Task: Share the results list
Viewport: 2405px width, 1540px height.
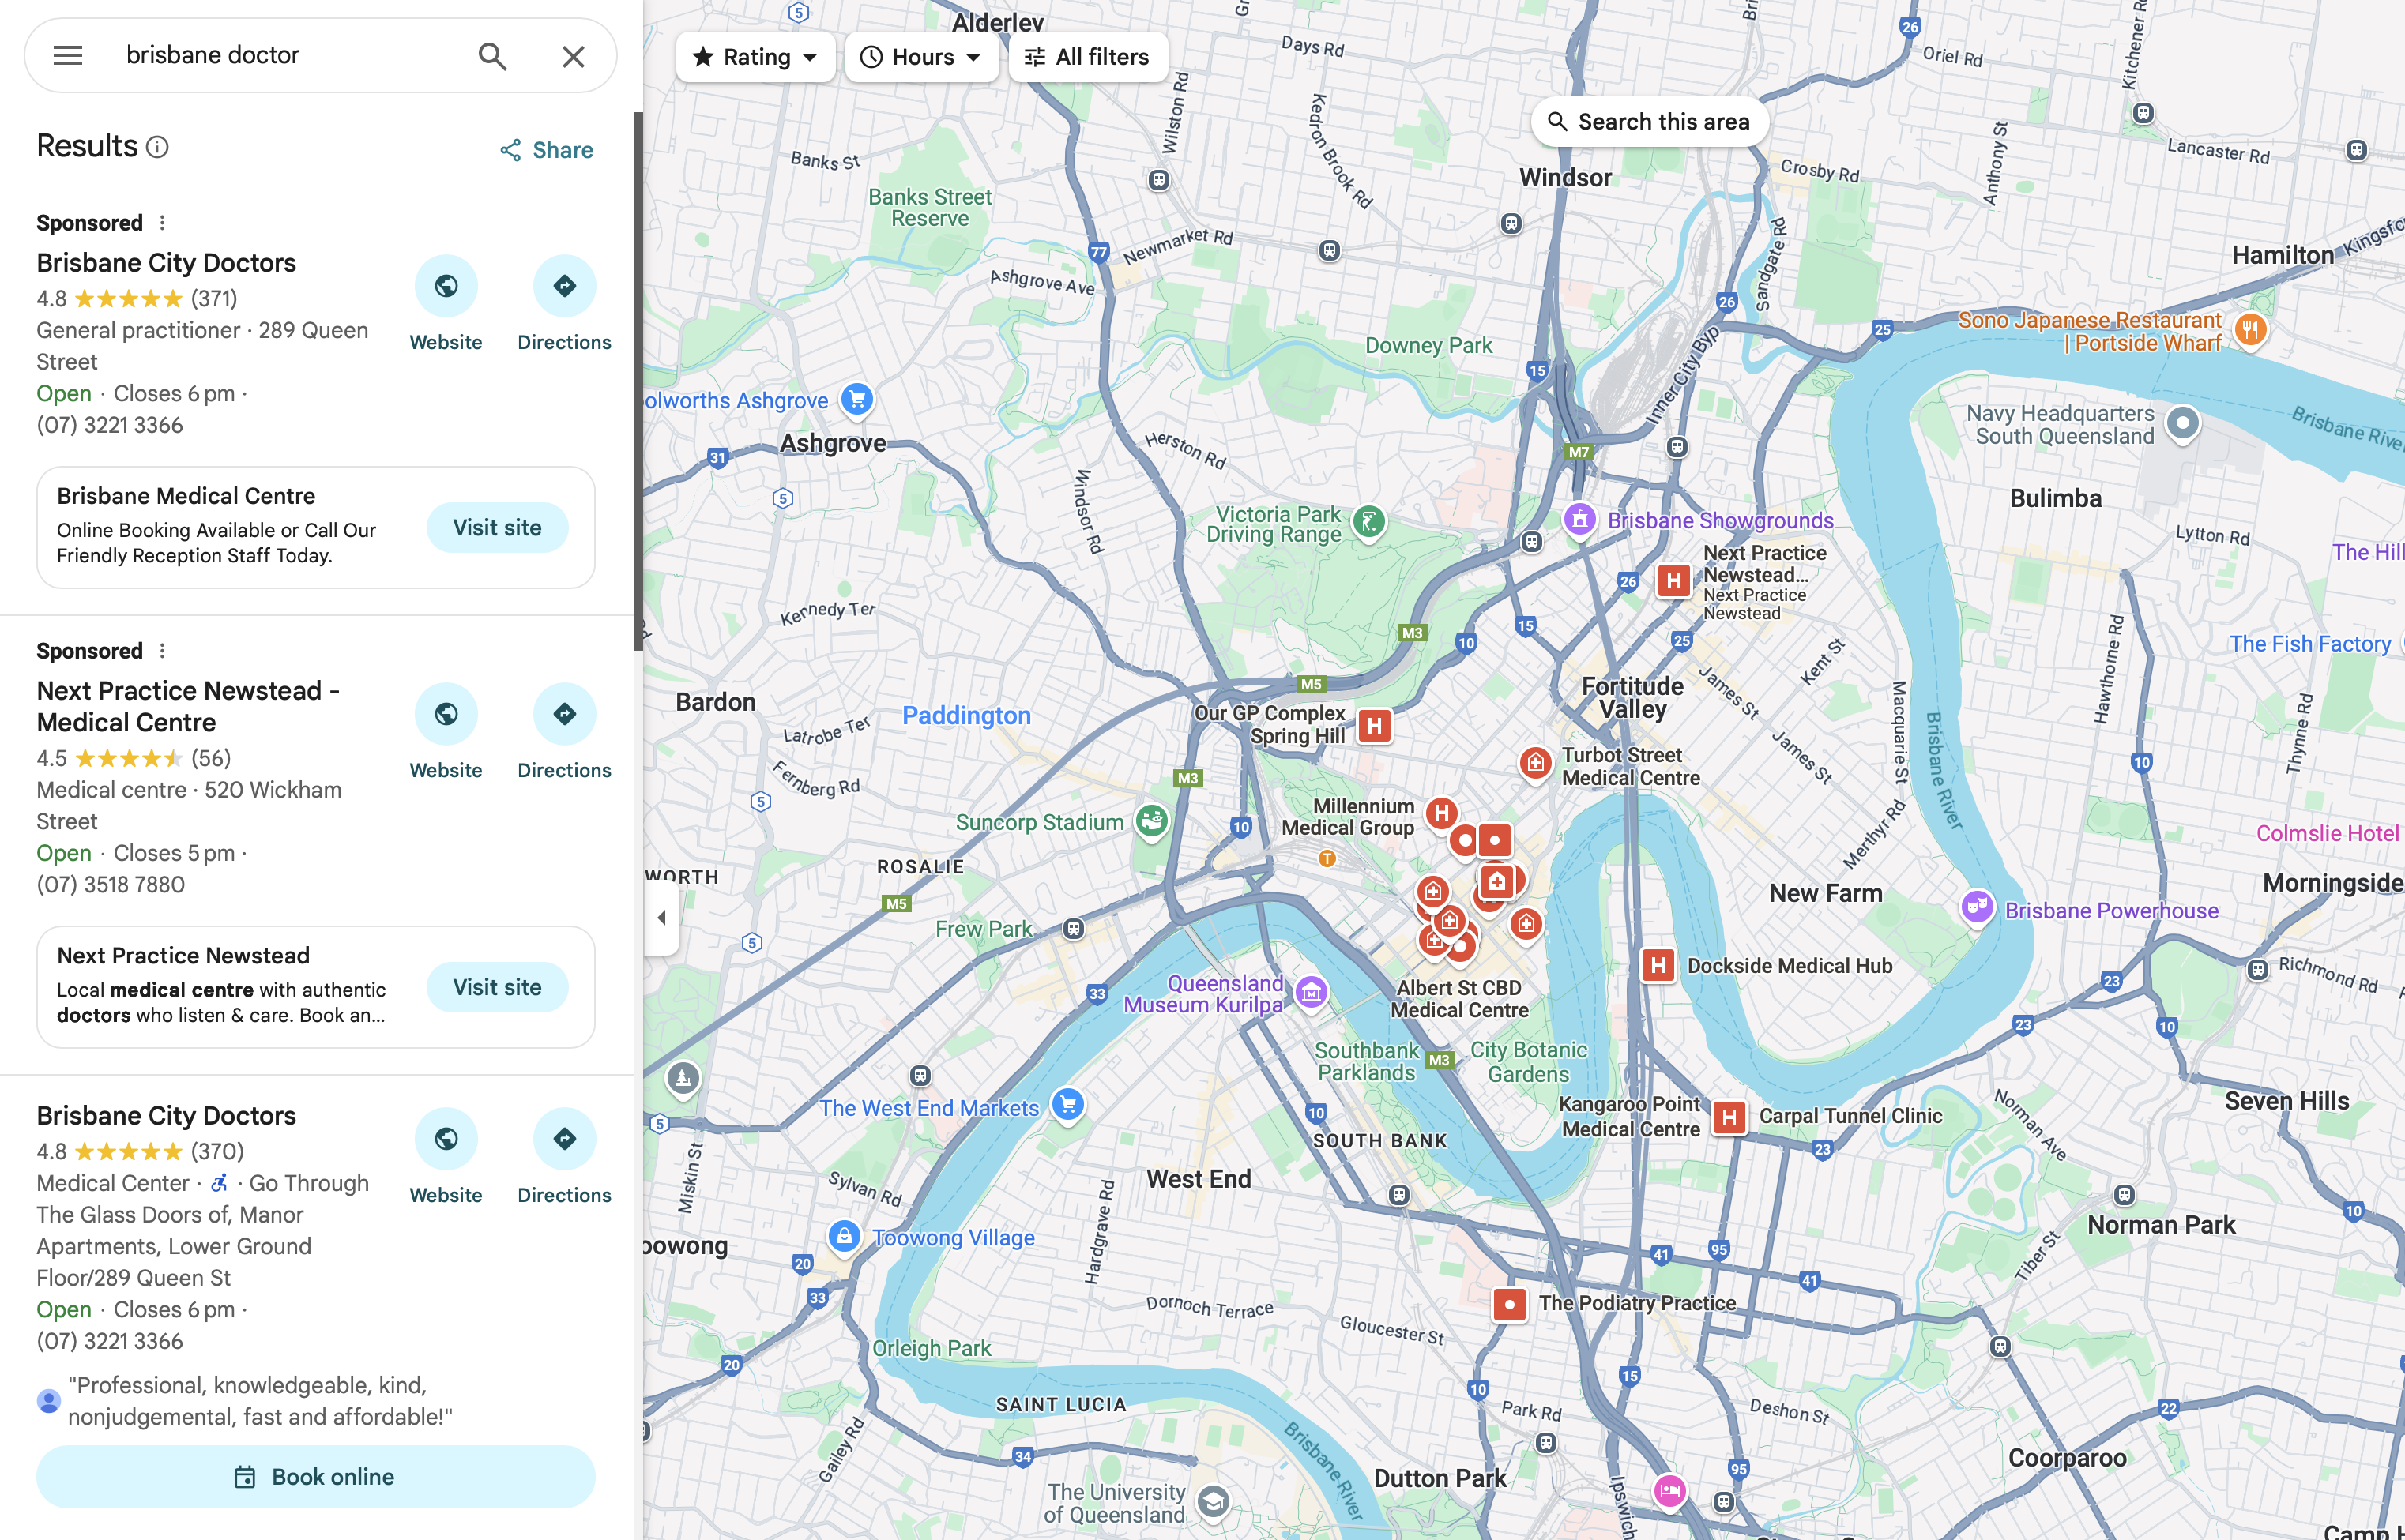Action: (548, 150)
